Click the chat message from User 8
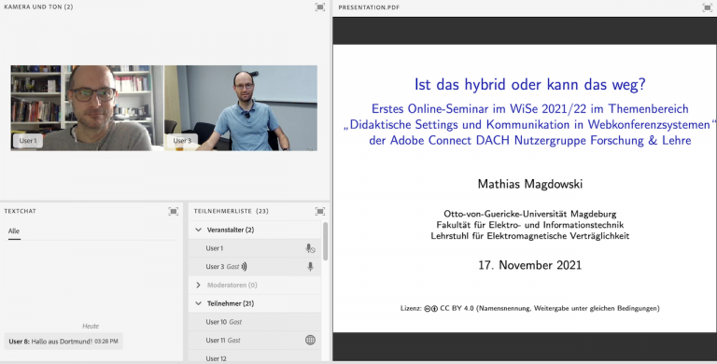 tap(63, 342)
